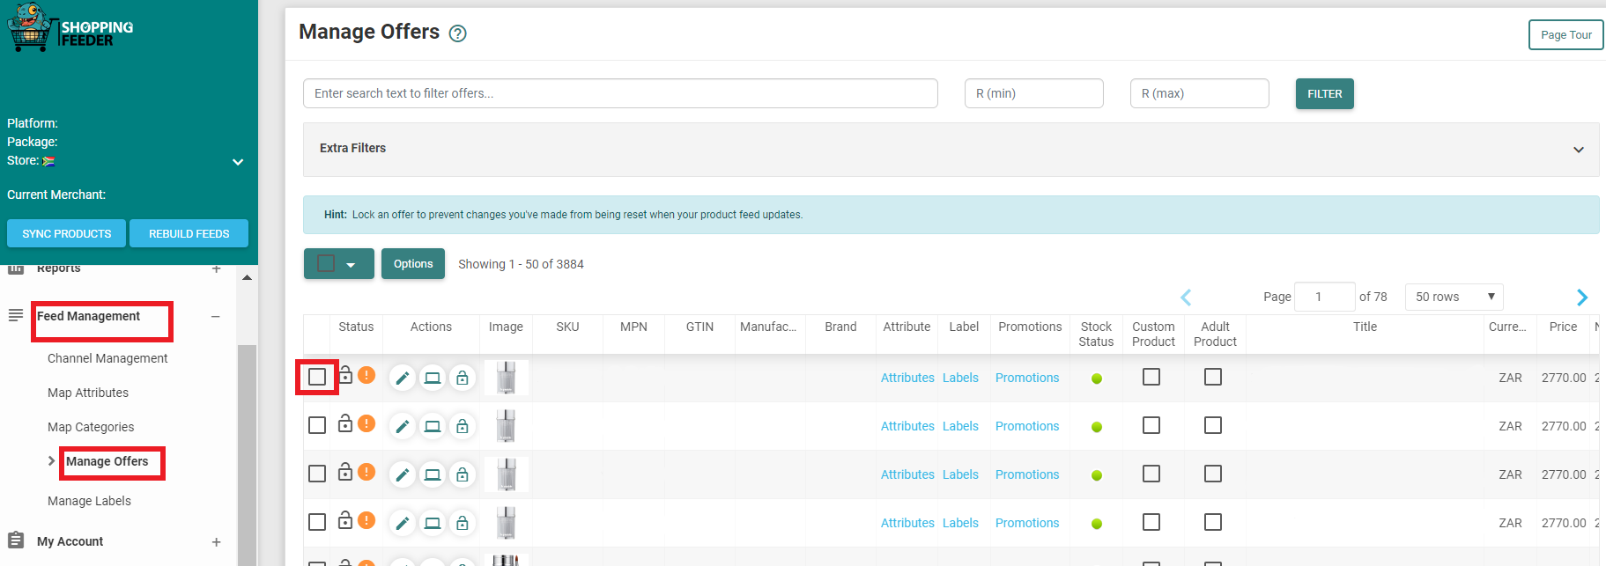Select the second offer row checkbox
This screenshot has height=566, width=1606.
click(317, 425)
